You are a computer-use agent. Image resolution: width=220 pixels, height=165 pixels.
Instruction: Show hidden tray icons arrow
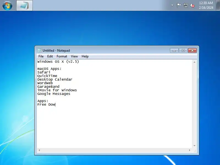tap(172, 5)
